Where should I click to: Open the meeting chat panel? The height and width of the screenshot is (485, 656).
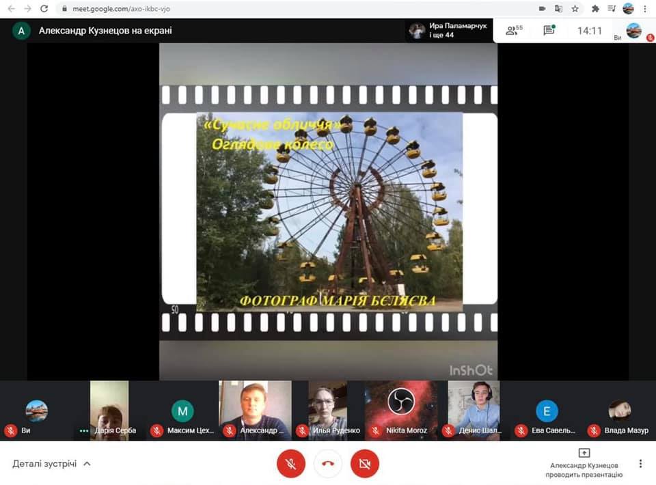point(549,30)
